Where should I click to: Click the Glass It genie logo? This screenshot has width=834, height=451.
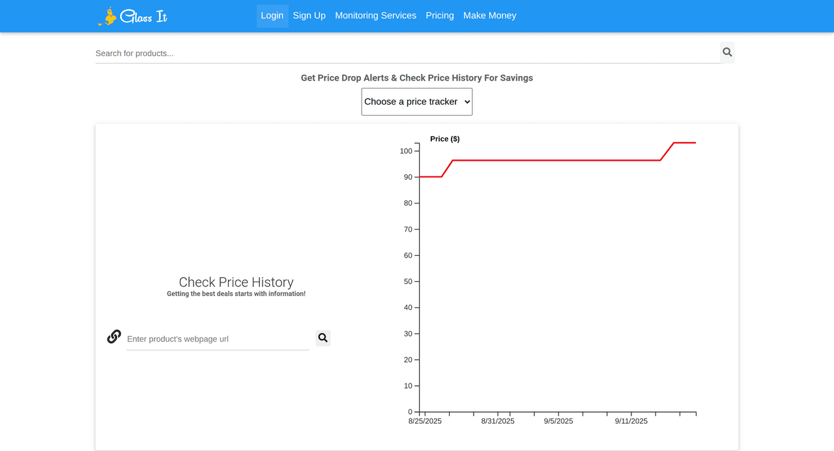point(132,16)
